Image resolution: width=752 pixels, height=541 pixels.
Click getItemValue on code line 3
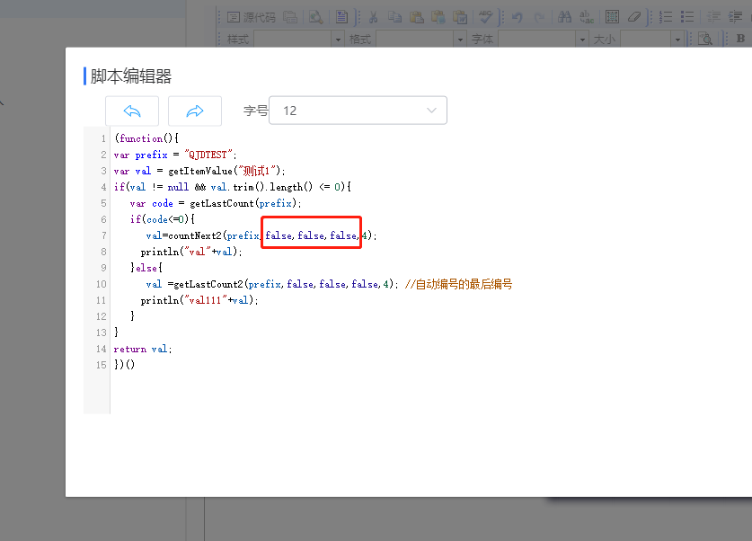click(200, 172)
